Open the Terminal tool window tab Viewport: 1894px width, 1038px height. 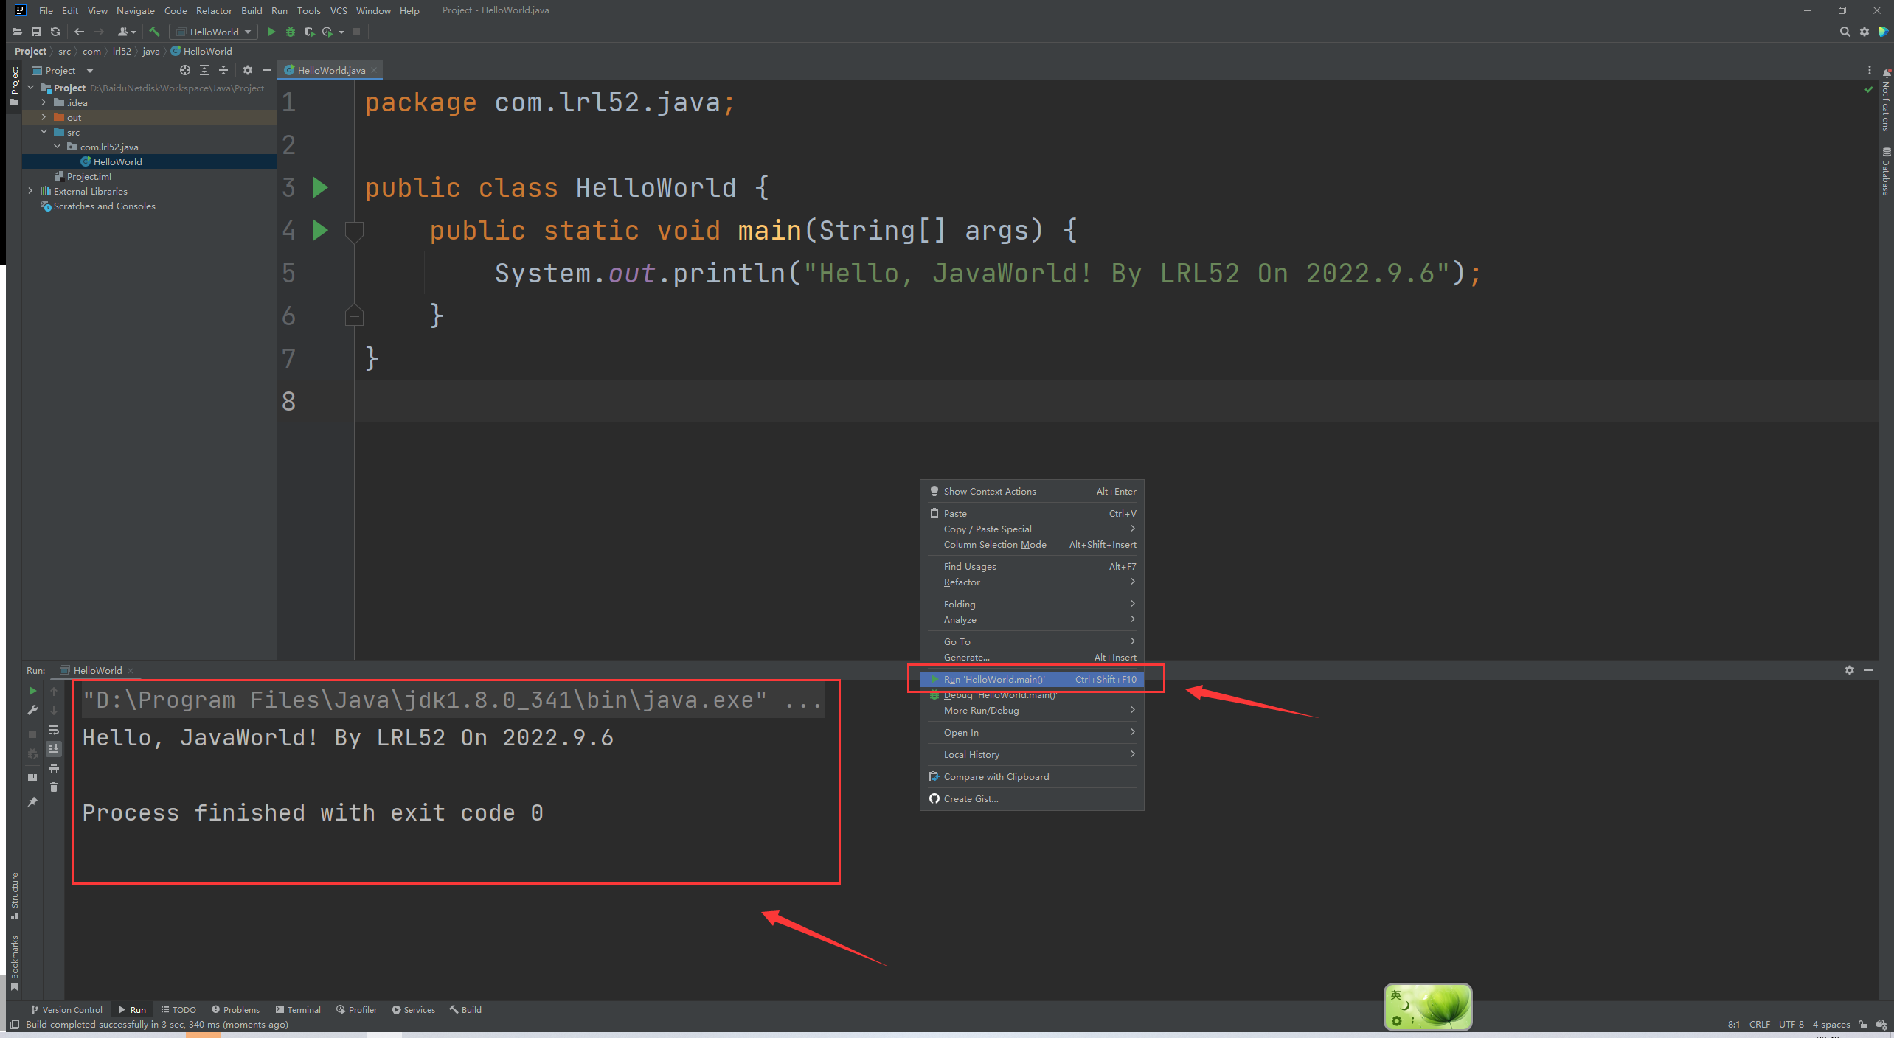pyautogui.click(x=298, y=1009)
